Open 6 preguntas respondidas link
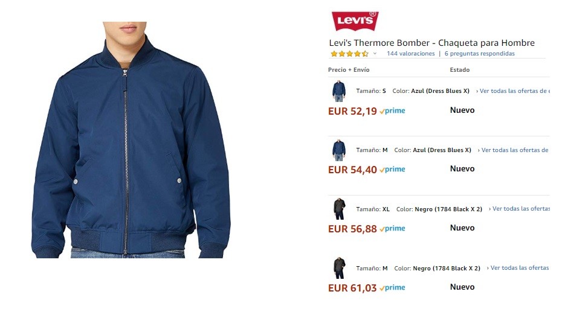This screenshot has height=309, width=562. click(480, 53)
